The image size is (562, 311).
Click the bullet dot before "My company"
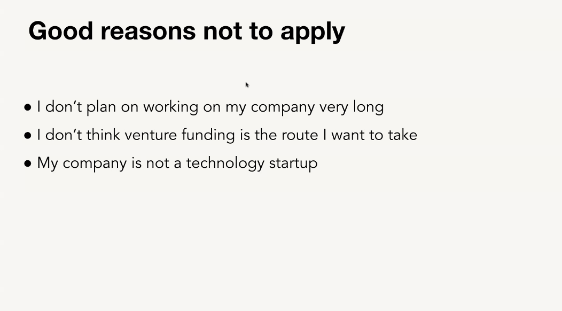pos(28,164)
